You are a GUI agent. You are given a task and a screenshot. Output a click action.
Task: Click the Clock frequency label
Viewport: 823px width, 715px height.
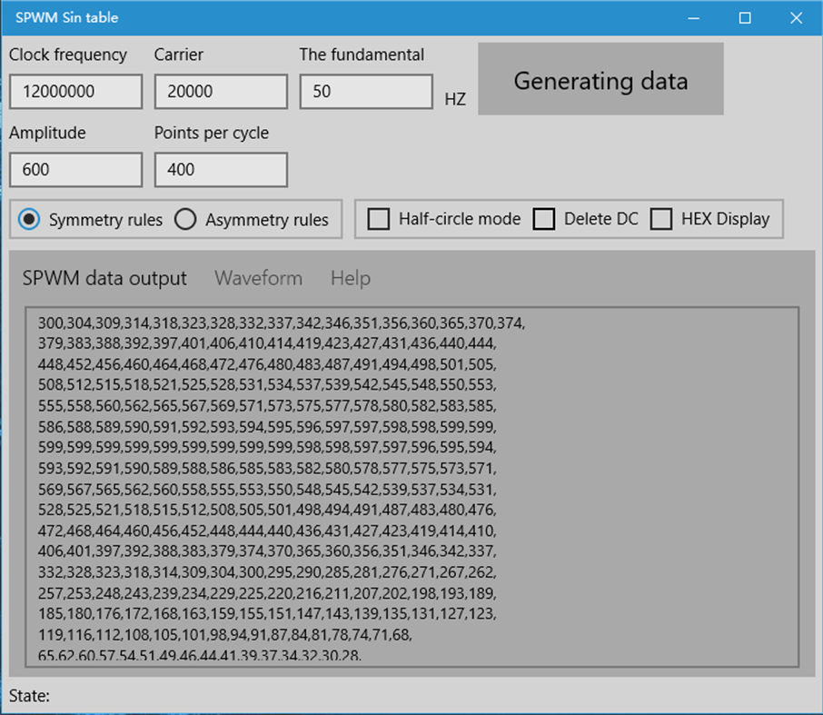(x=68, y=55)
